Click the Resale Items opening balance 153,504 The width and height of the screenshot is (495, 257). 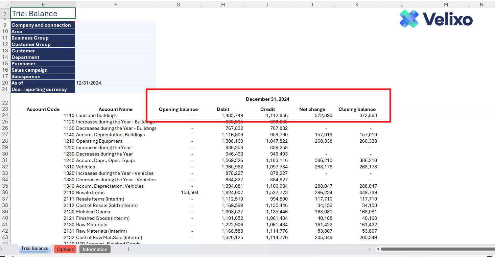[190, 192]
